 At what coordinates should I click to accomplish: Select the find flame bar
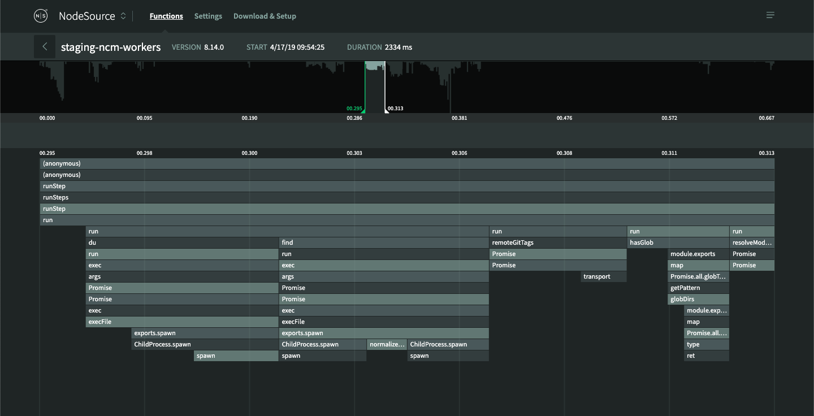(384, 243)
